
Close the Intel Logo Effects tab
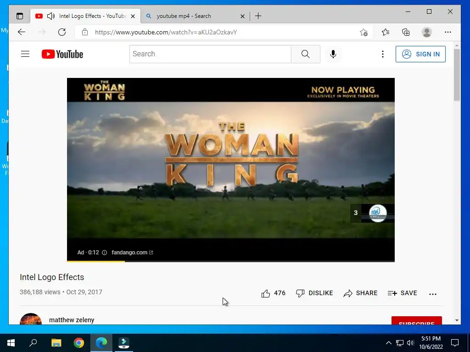(133, 16)
